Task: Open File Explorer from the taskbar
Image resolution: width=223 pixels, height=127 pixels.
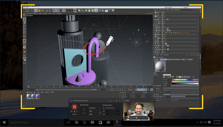Action: [92, 122]
